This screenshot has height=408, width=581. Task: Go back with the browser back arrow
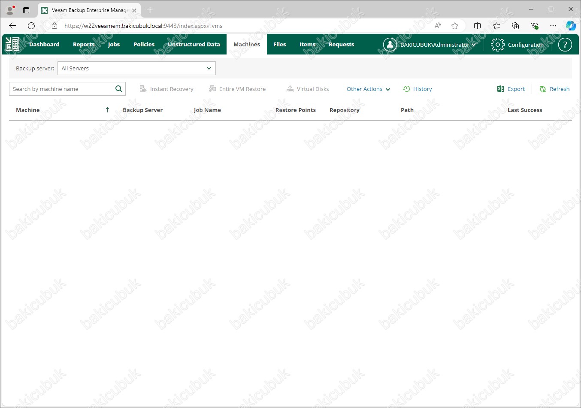click(x=12, y=26)
